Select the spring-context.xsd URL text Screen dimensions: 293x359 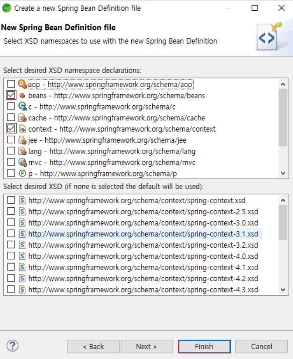136,201
